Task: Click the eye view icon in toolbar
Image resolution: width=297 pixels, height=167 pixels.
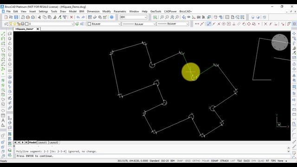Action: [x=189, y=17]
